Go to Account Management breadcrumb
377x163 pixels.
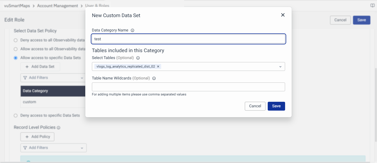click(x=57, y=6)
